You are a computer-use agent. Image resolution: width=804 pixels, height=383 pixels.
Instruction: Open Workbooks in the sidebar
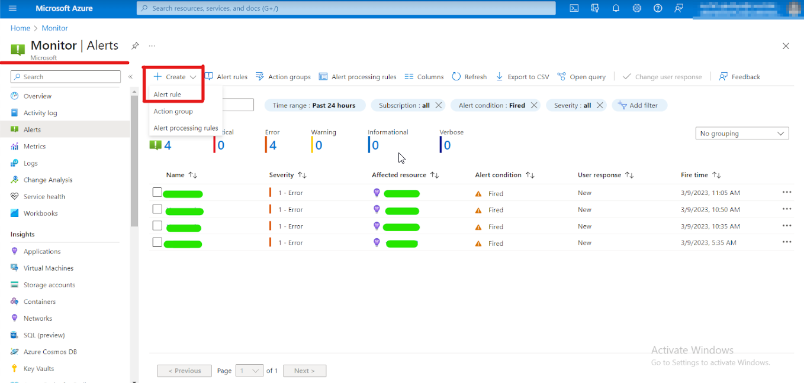40,213
